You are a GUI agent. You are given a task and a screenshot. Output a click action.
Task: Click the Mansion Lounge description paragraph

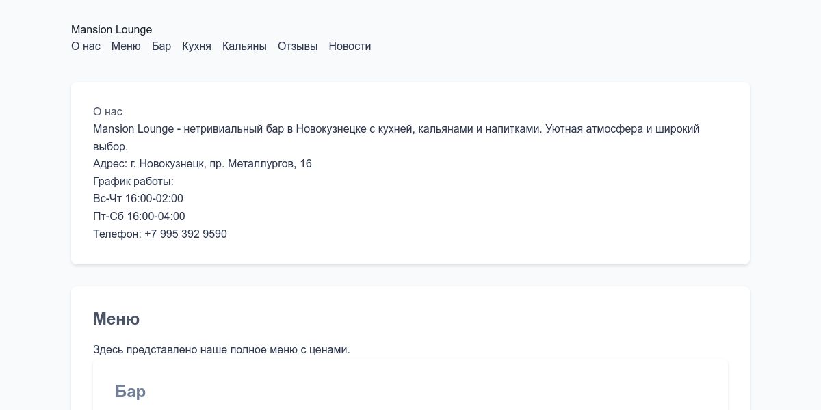pyautogui.click(x=396, y=138)
